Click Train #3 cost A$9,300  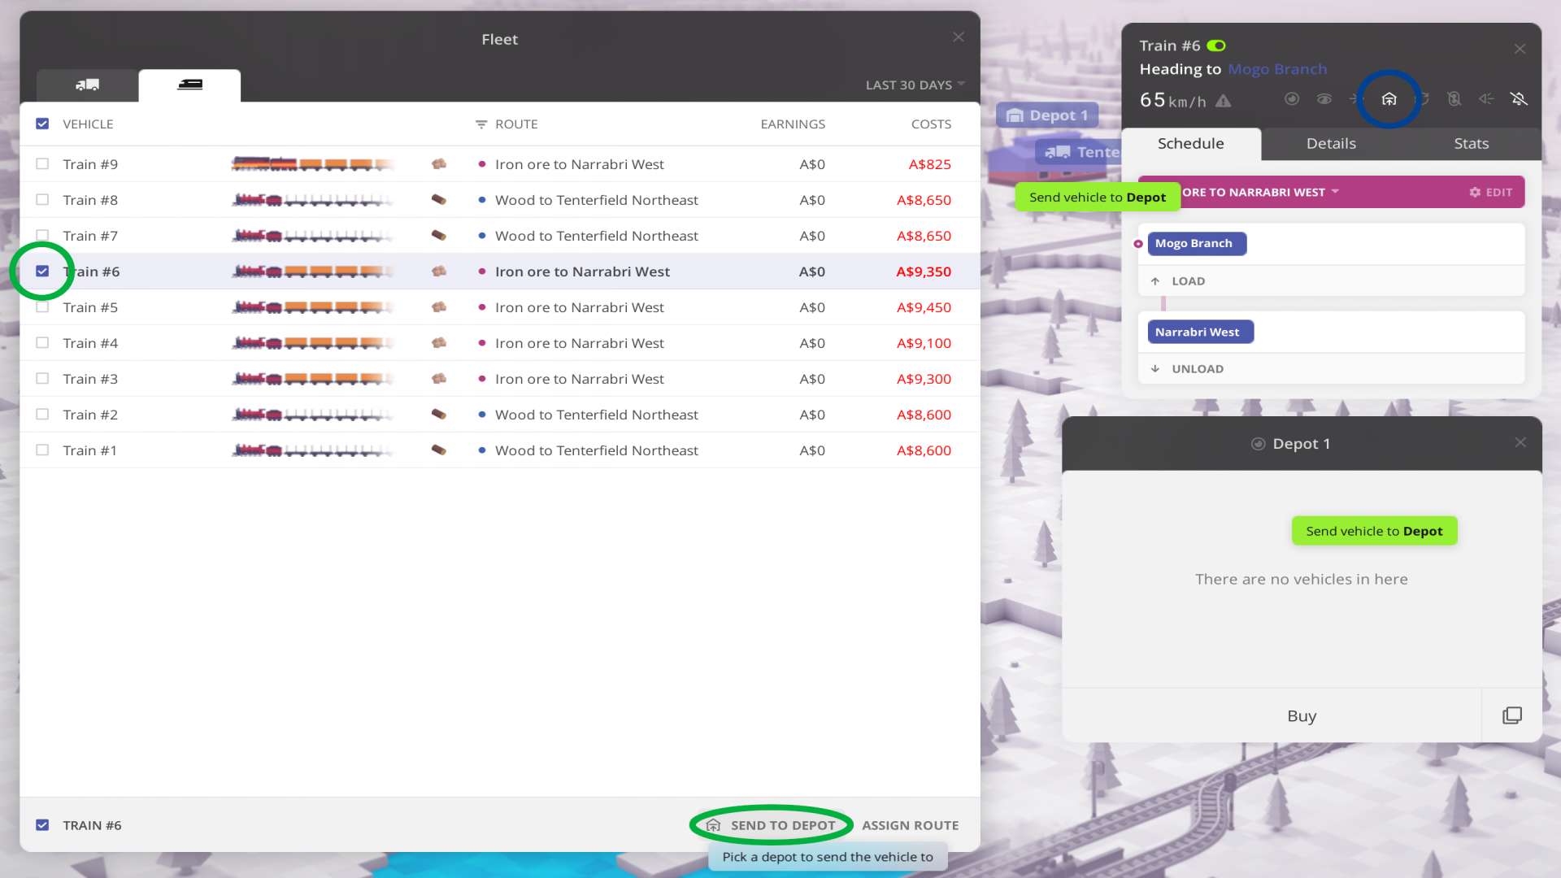[x=924, y=379]
